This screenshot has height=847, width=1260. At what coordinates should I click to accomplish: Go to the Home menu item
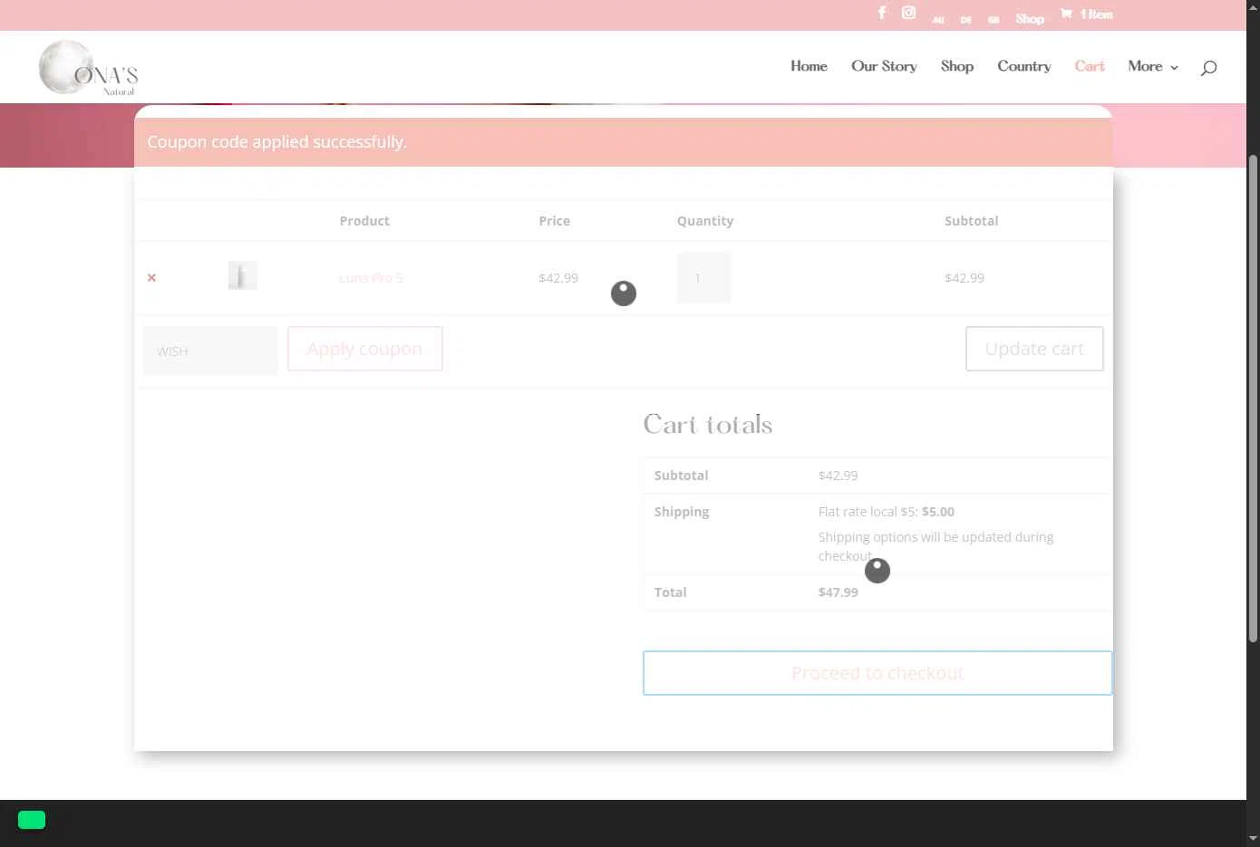tap(809, 66)
